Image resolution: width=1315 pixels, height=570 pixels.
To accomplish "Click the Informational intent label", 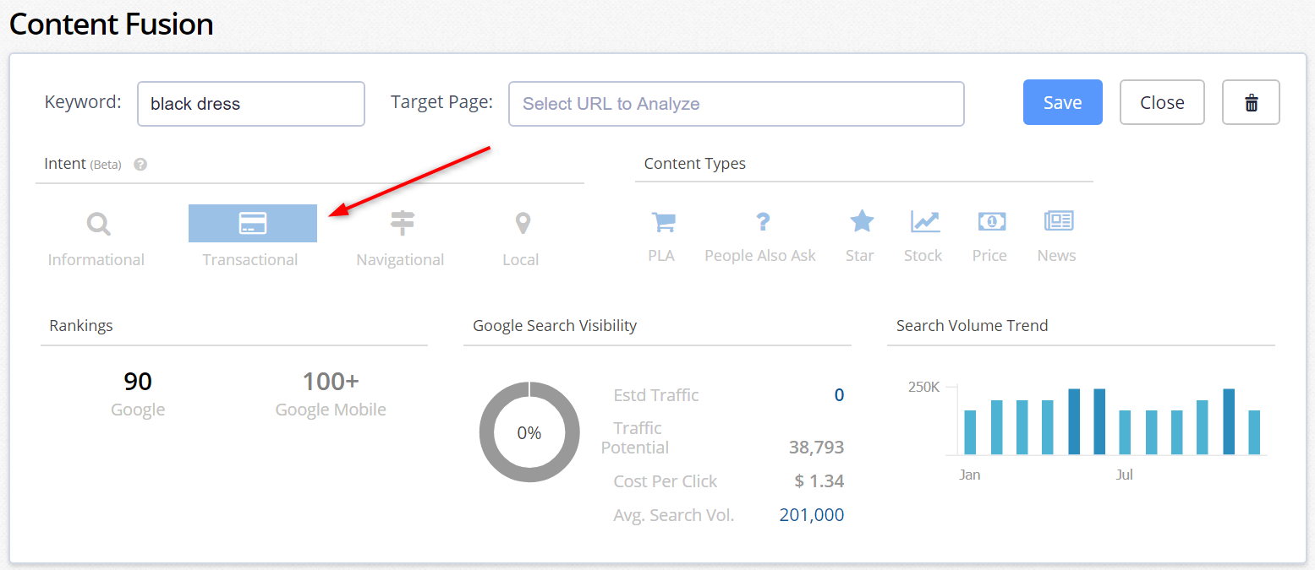I will point(96,260).
